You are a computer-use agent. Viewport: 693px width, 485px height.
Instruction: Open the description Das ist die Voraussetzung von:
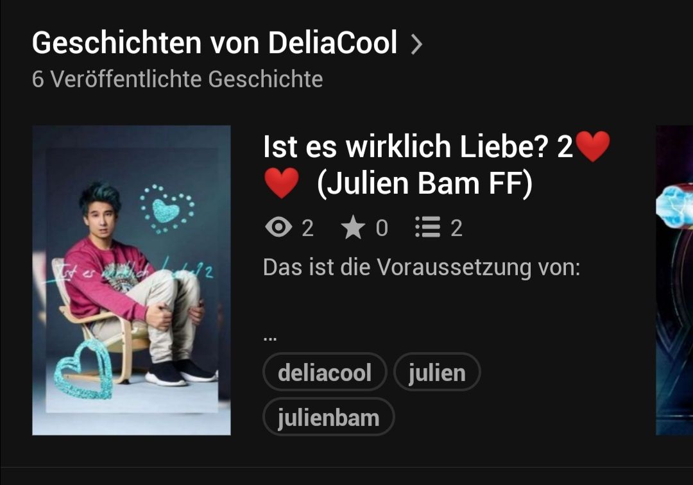421,268
